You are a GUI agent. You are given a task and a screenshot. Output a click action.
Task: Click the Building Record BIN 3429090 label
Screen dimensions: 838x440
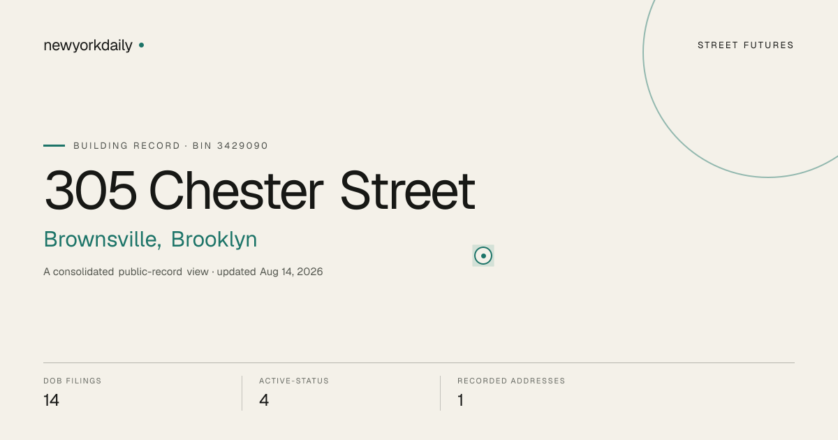[171, 146]
